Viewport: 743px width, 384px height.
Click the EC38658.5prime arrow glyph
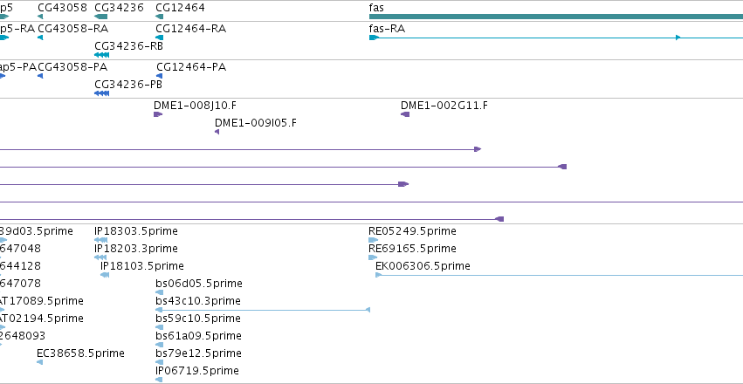[x=40, y=362]
